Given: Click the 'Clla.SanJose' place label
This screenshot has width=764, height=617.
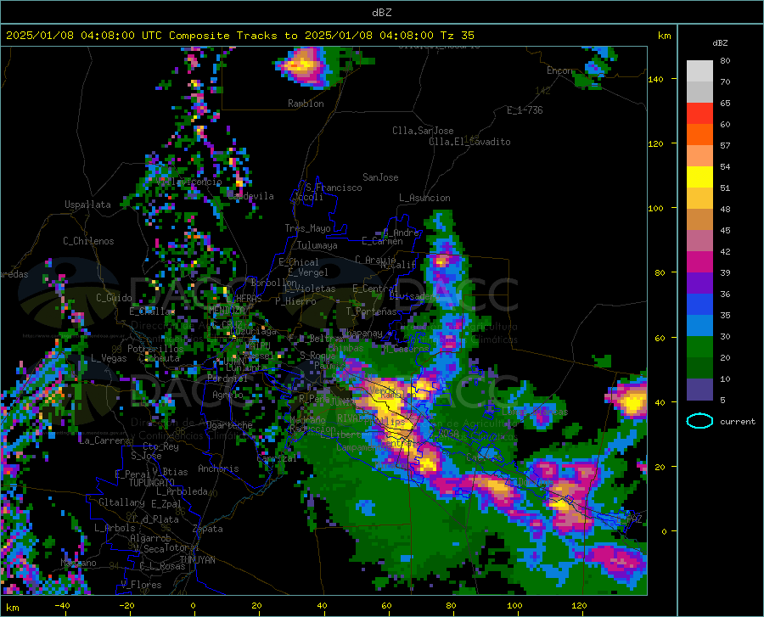Looking at the screenshot, I should coord(423,131).
